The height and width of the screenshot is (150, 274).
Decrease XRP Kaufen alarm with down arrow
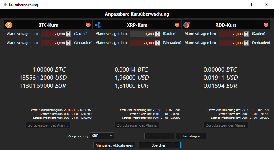[x=157, y=35]
